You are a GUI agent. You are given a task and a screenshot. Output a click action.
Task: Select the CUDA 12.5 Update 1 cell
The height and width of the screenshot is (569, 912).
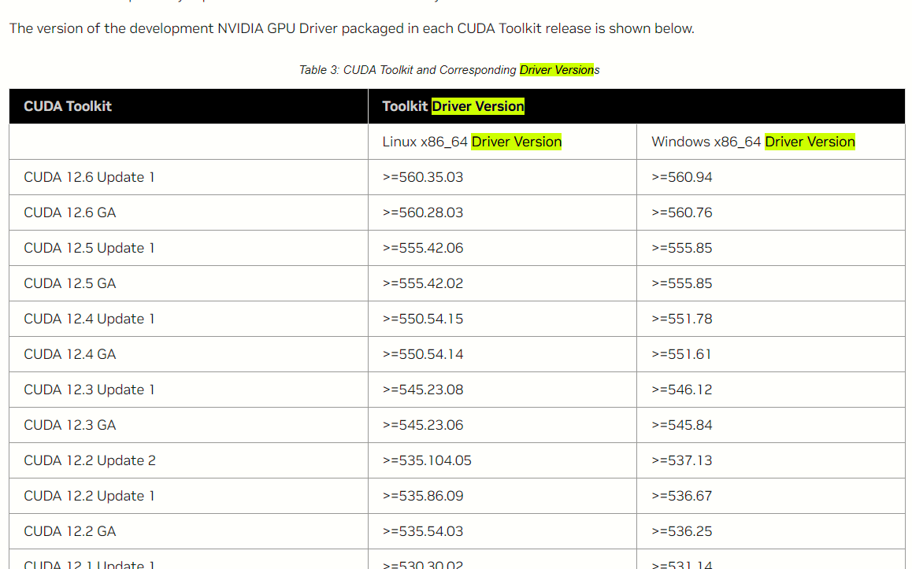click(89, 248)
